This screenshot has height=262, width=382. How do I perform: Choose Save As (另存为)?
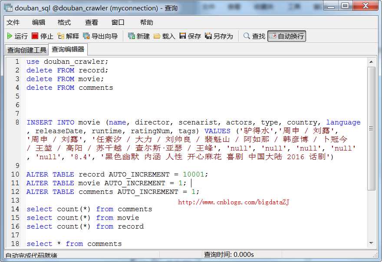click(x=219, y=36)
